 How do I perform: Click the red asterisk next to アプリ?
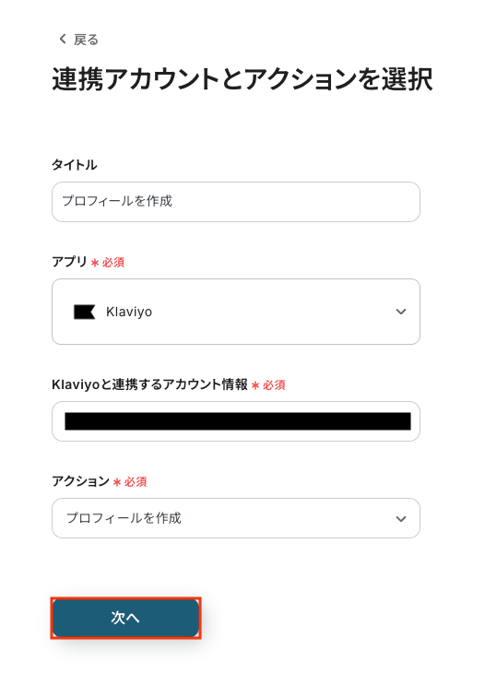[94, 263]
